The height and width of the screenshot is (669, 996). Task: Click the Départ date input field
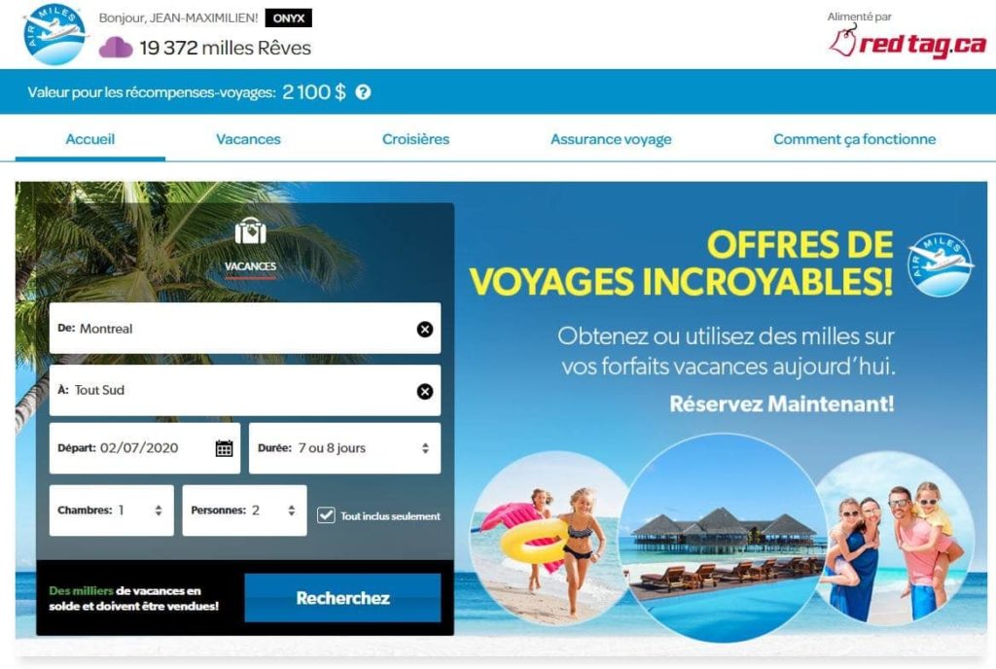145,448
